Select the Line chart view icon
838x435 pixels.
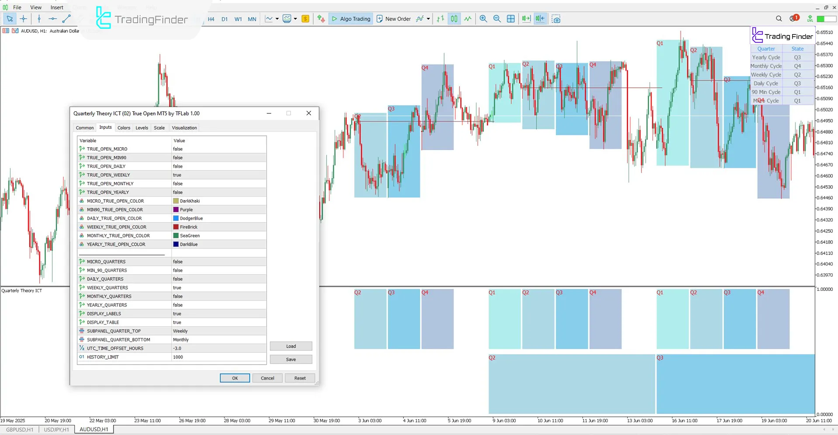click(467, 19)
